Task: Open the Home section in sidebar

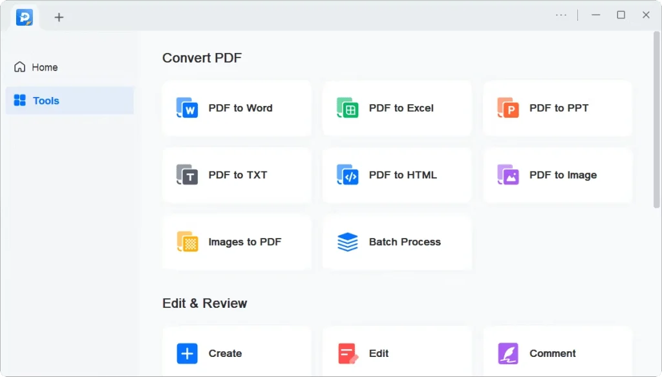Action: point(45,67)
